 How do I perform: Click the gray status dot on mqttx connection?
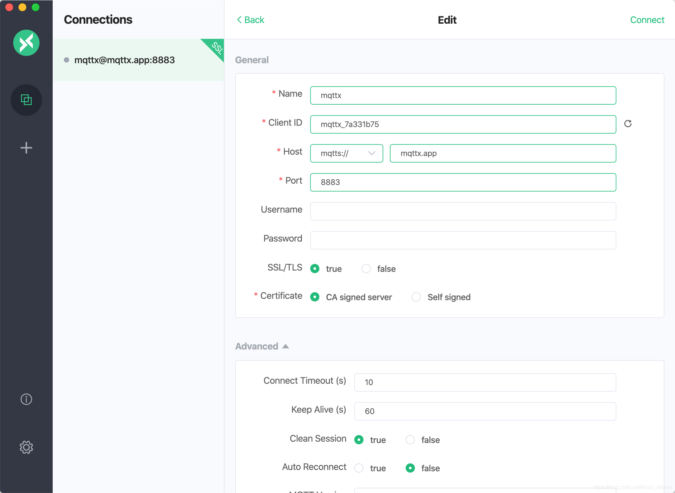[x=67, y=59]
